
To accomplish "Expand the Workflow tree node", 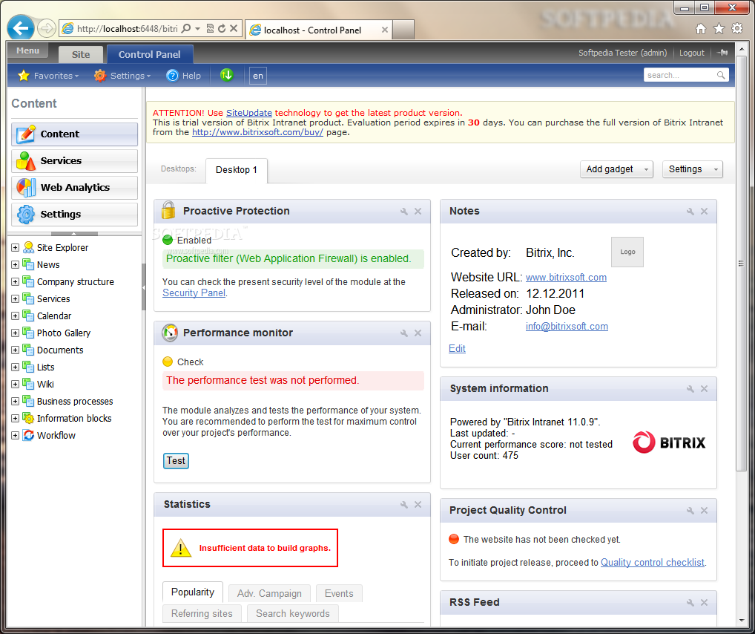I will 15,435.
